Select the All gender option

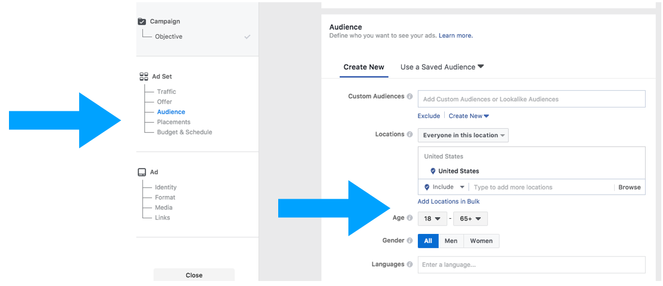coord(429,241)
